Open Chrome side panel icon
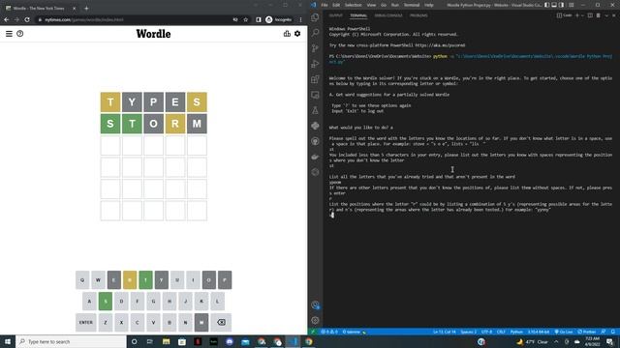 [259, 19]
